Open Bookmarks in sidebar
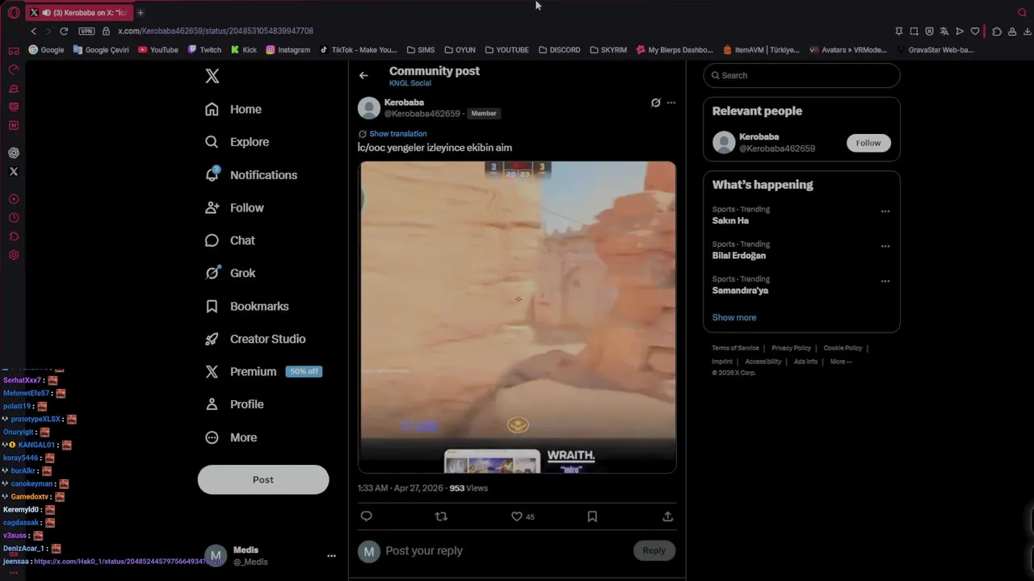Image resolution: width=1034 pixels, height=581 pixels. [247, 306]
